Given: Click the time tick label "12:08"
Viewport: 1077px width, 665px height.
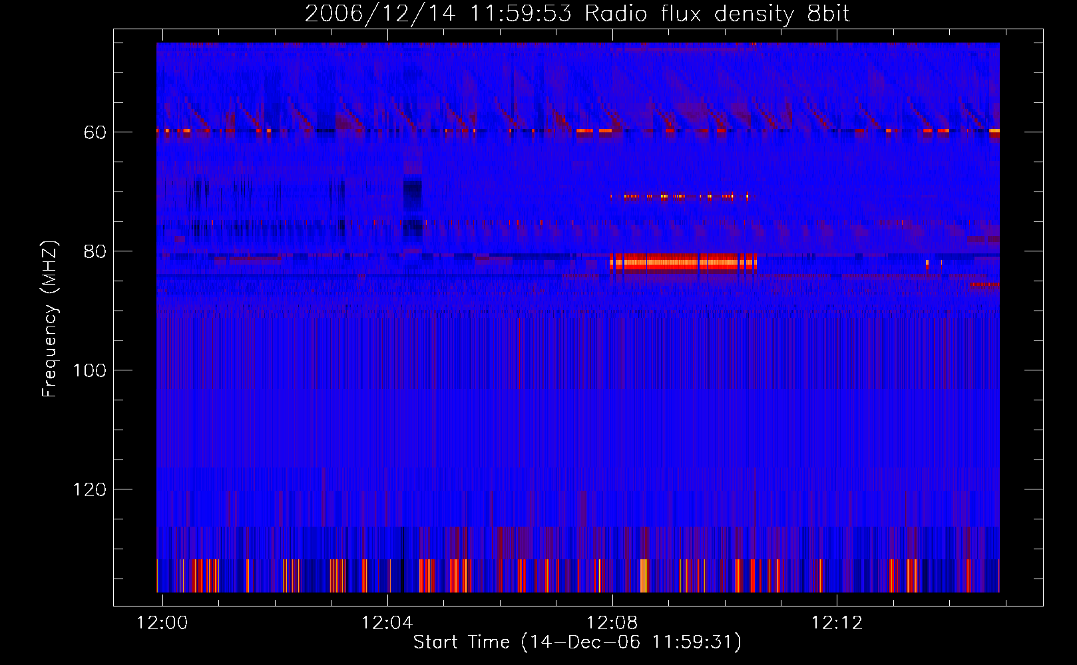Looking at the screenshot, I should click(x=612, y=623).
